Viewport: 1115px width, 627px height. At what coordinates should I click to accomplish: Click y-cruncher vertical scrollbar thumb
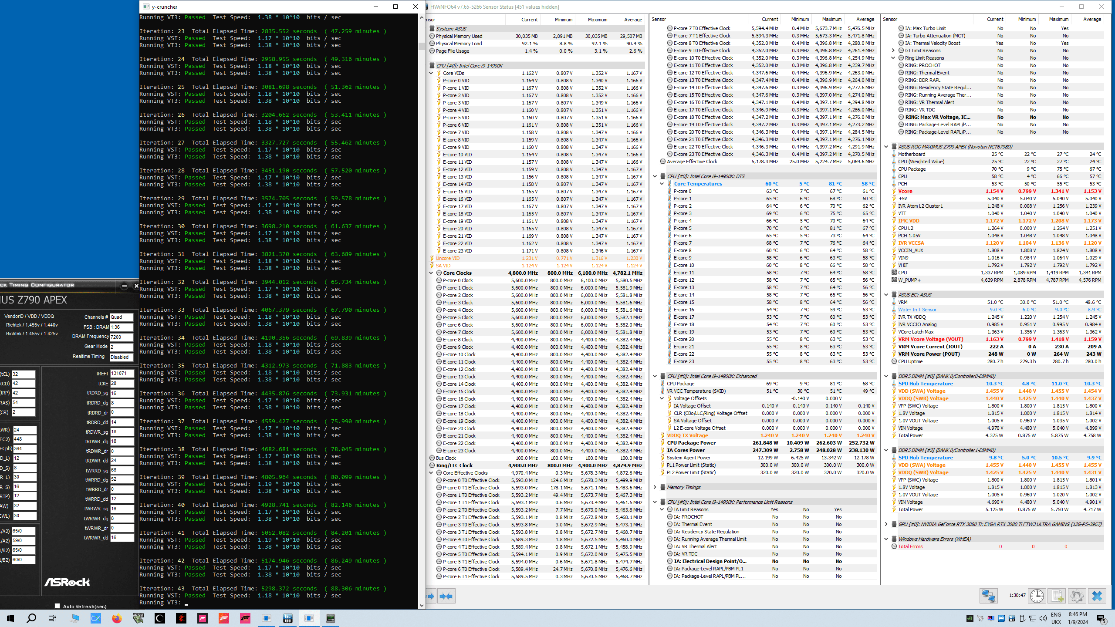click(422, 46)
